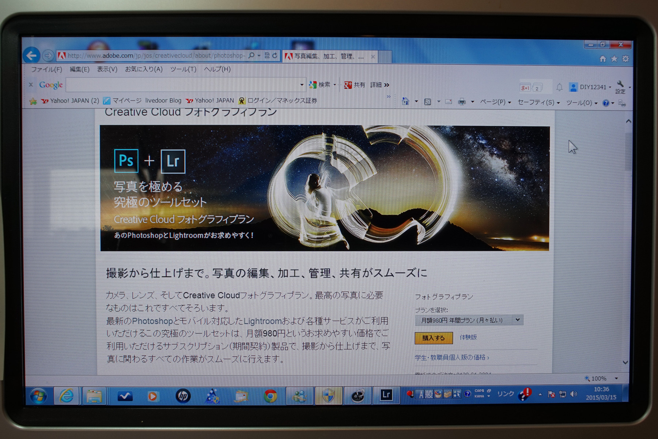Open the ページ(P) dropdown menu
This screenshot has width=658, height=439.
pos(495,102)
